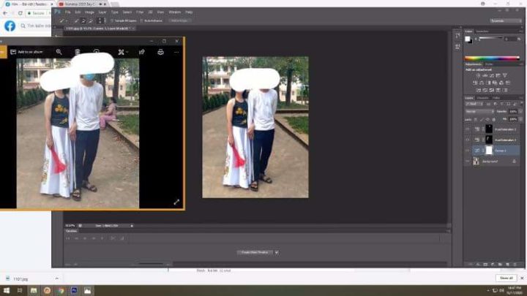Open the Select menu in Photoshop
The width and height of the screenshot is (527, 296).
tap(127, 12)
